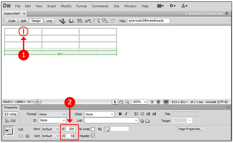Open the Commands menu
Viewport: 233px width, 143px height.
coord(100,6)
